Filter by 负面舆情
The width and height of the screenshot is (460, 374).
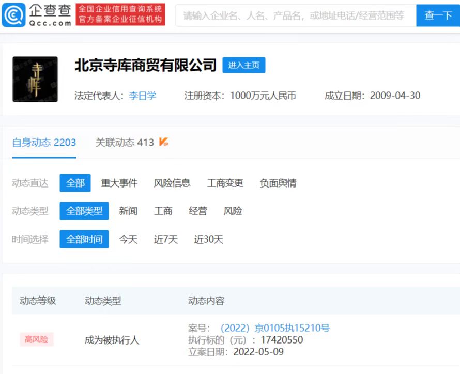(278, 183)
